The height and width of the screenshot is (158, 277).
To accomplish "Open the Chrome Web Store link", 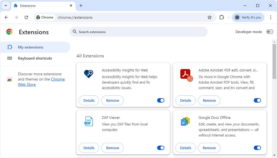I will [58, 79].
